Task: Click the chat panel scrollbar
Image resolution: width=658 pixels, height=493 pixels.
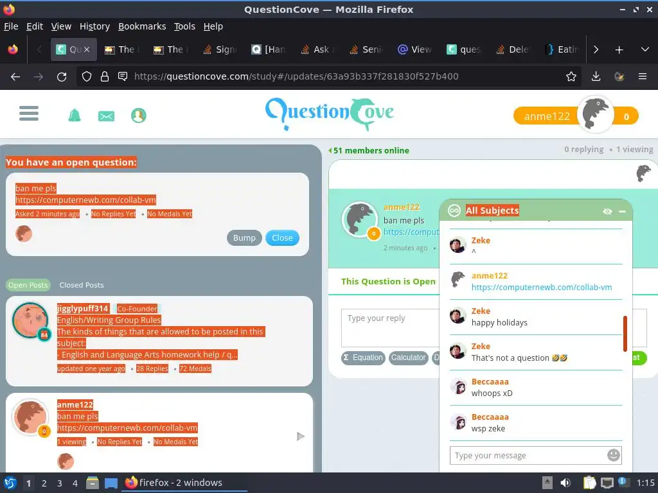Action: [625, 334]
